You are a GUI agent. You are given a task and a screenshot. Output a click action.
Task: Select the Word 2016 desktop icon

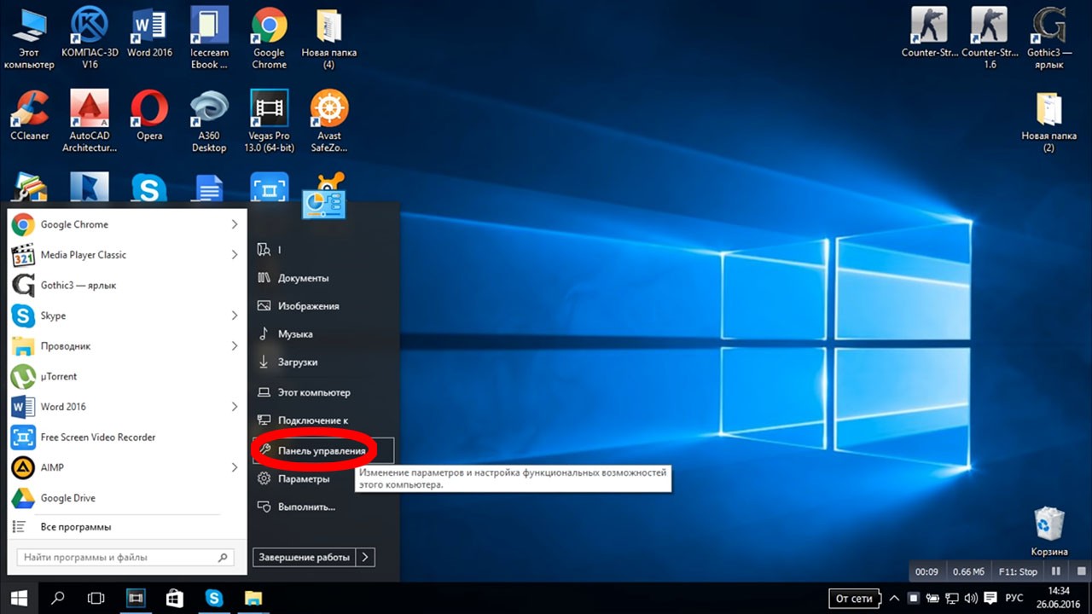[x=149, y=32]
